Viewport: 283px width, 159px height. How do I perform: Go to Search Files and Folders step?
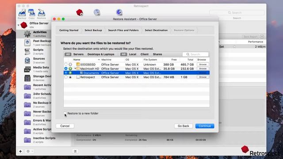tap(123, 30)
